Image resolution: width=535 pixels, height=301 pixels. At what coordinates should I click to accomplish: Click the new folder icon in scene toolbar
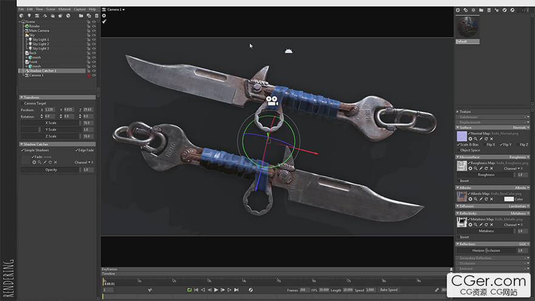tap(81, 16)
